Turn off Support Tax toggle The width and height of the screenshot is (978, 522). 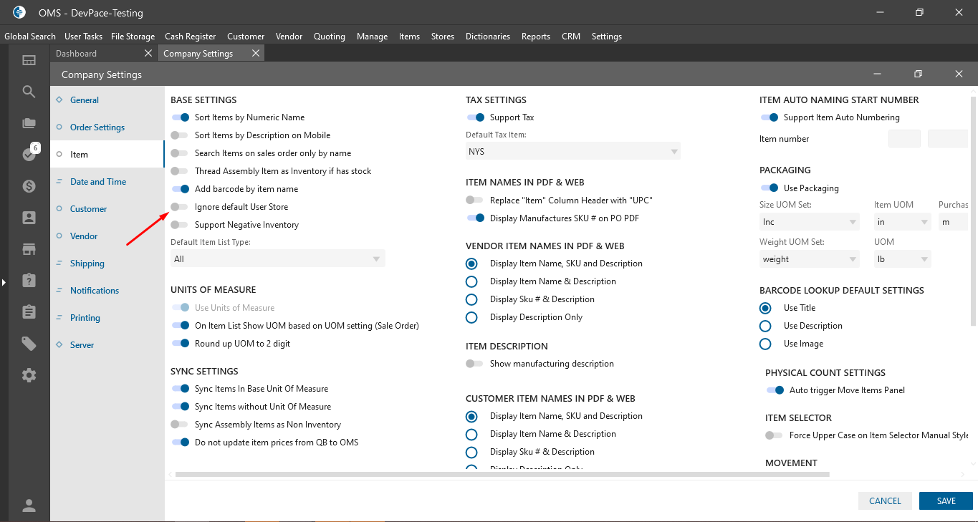475,117
